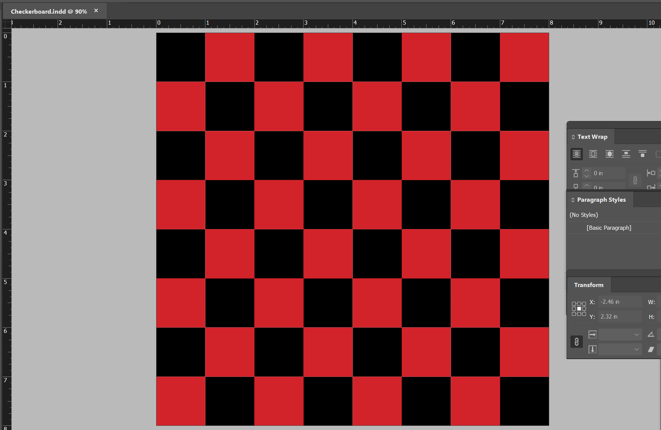Toggle the Text Wrap make-all-offsets-same link

[x=635, y=180]
